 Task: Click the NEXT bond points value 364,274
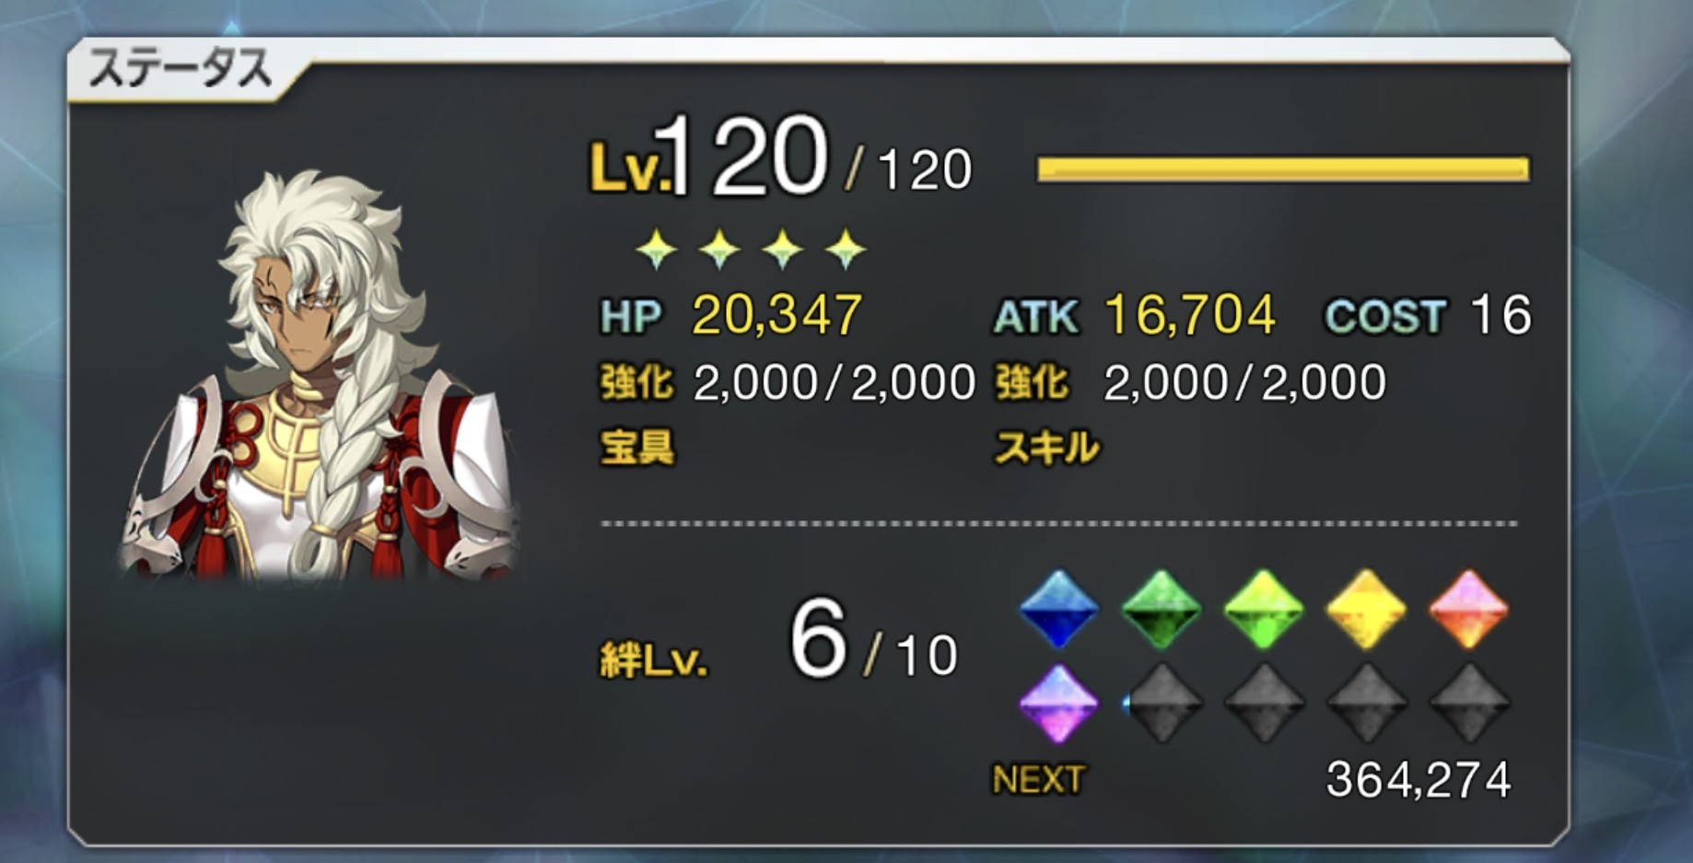(x=1419, y=780)
